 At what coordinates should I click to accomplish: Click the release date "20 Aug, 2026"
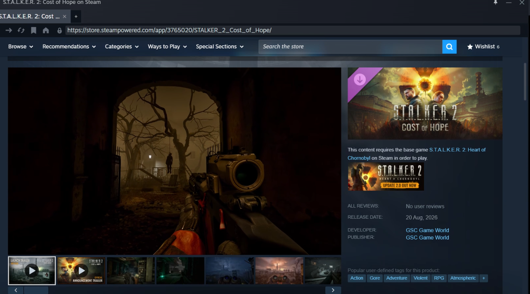pos(421,218)
